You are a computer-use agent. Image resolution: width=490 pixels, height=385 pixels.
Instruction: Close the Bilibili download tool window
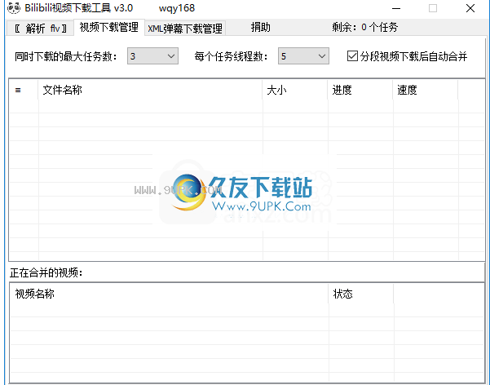tap(470, 8)
